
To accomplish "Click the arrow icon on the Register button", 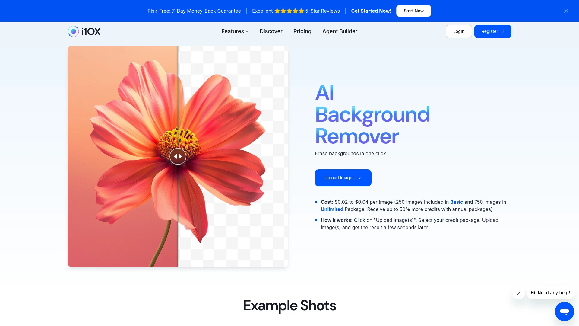I will [503, 31].
